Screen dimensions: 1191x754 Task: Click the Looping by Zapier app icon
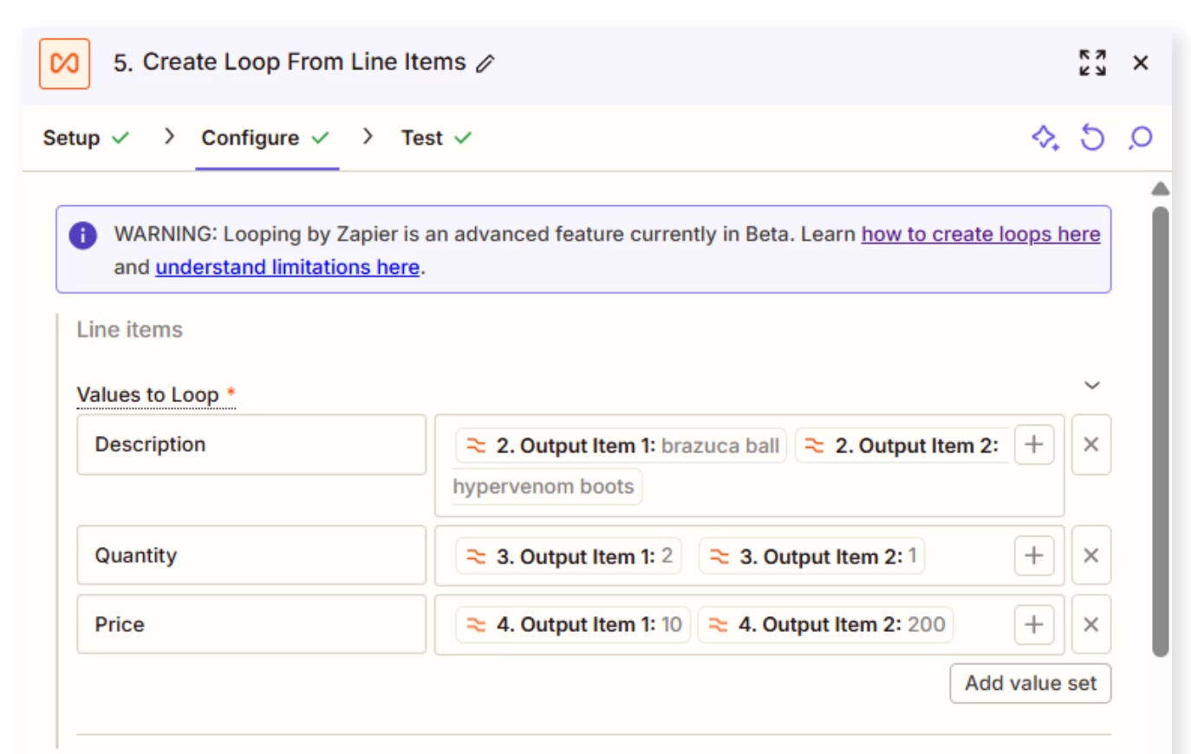tap(64, 63)
